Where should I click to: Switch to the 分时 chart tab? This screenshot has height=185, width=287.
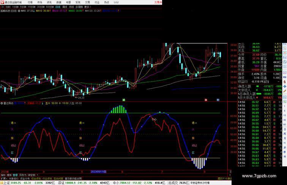coord(8,7)
